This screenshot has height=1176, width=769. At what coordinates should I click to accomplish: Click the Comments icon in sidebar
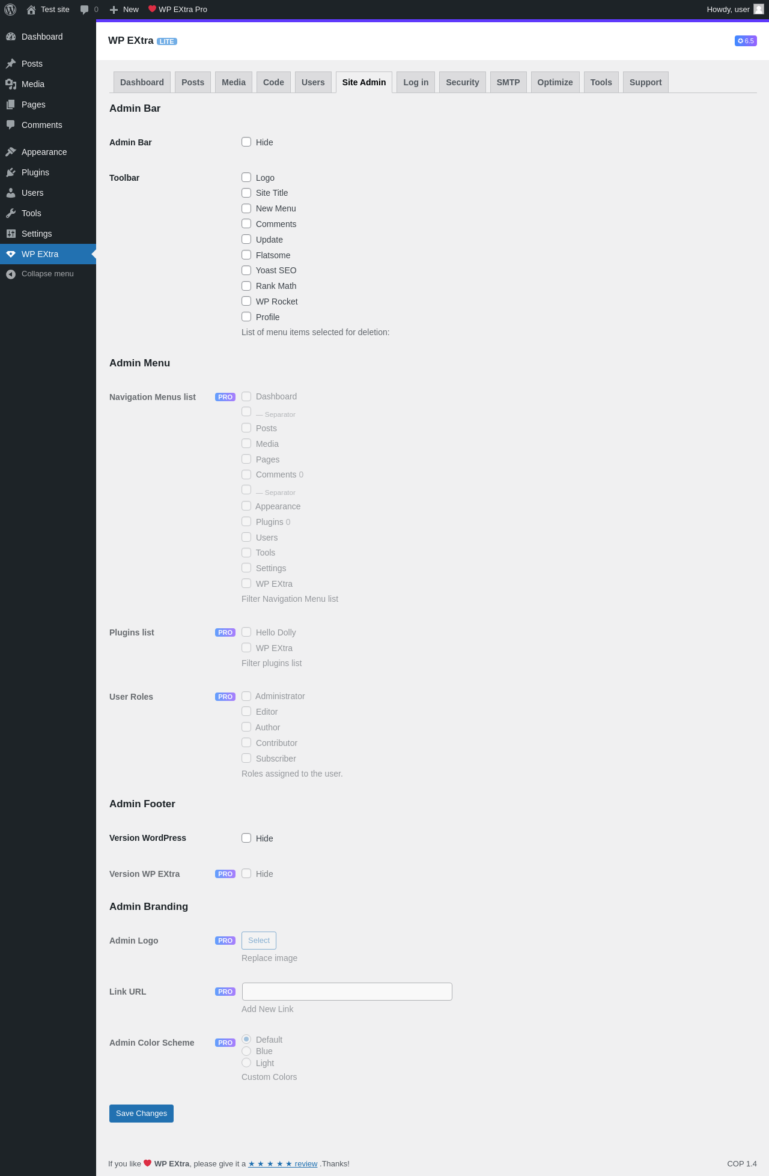(11, 125)
